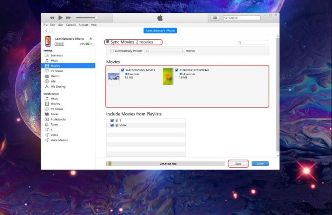Viewport: 332px width, 215px height.
Task: Click the Done button
Action: pos(260,163)
